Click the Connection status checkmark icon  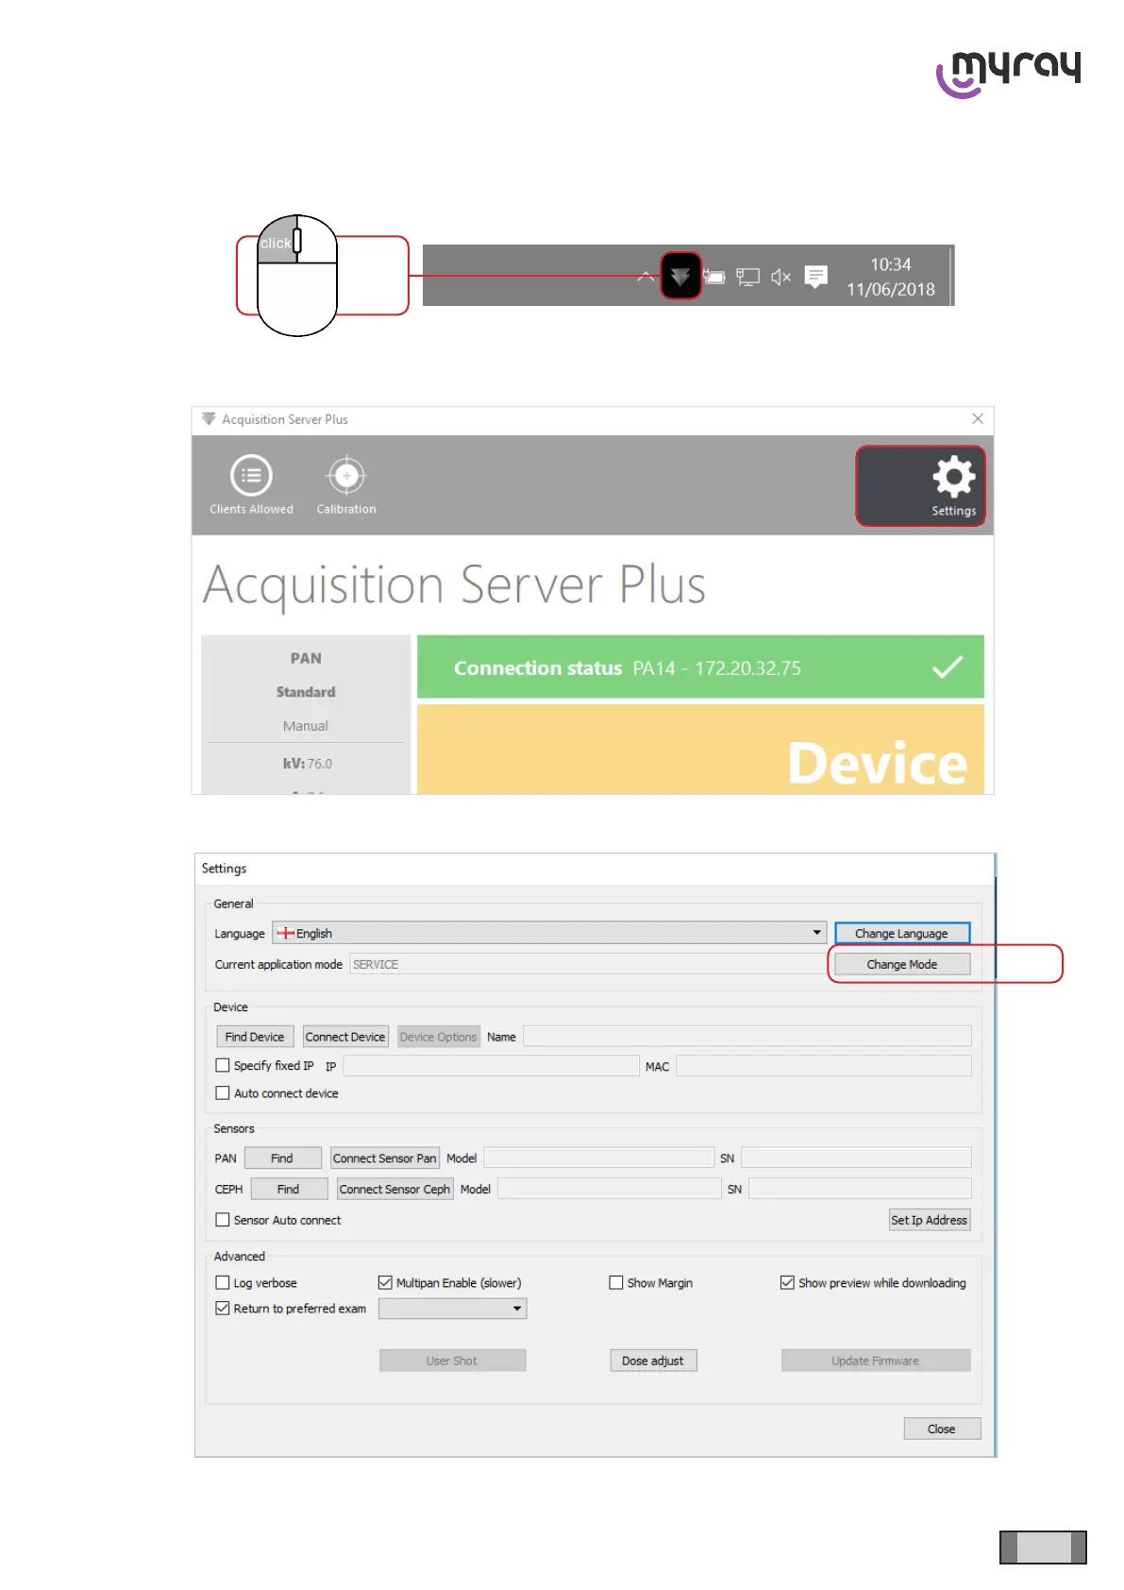pyautogui.click(x=948, y=668)
